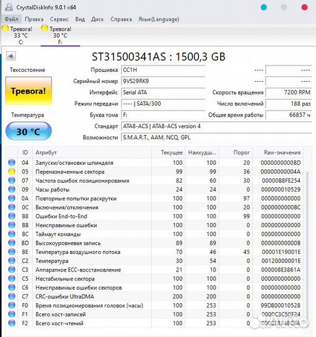Select disk F: tab at 30 °C
Viewport: 316px width, 337px height.
click(x=60, y=35)
